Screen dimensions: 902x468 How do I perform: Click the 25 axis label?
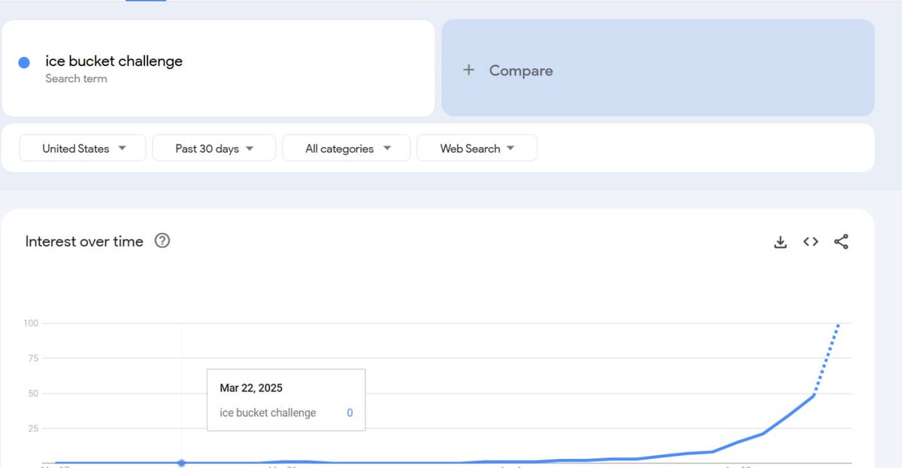click(x=33, y=429)
